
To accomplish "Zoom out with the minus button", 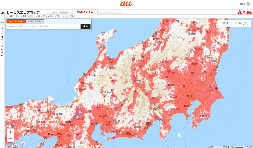I will 10,139.
